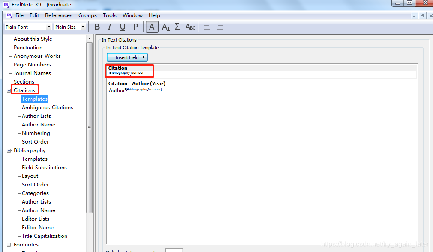Toggle Small Caps (ABC) button
This screenshot has height=252, width=433.
(190, 27)
